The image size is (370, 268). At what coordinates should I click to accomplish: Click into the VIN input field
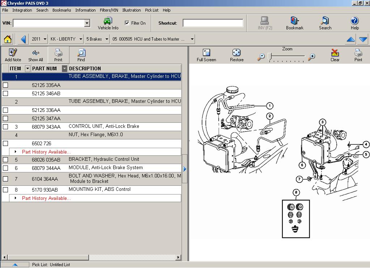49,23
